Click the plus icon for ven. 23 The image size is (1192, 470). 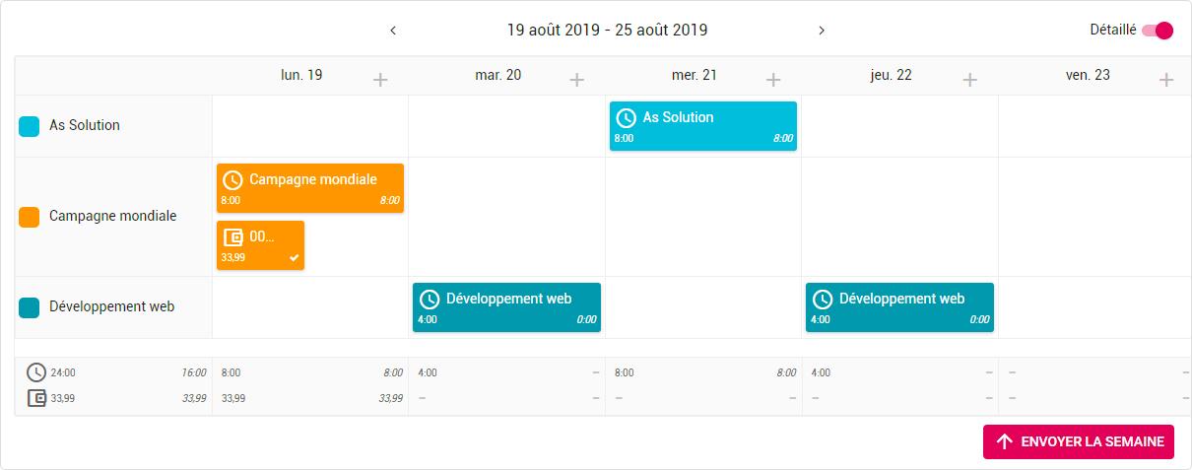click(1166, 80)
